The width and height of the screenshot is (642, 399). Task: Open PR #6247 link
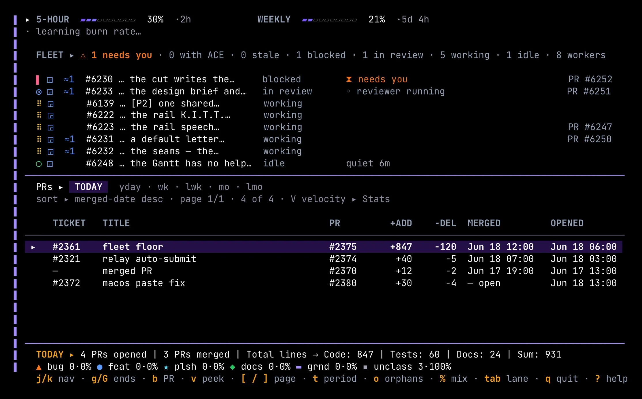click(590, 127)
